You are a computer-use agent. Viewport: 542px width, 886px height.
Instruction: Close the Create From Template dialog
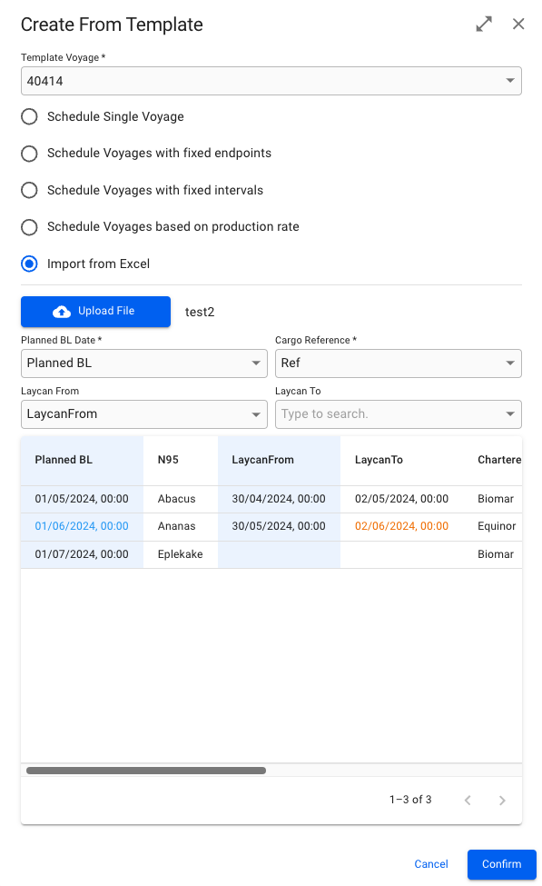pyautogui.click(x=518, y=24)
